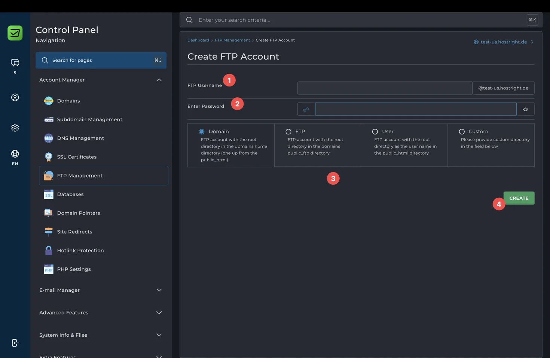Open Site Redirects menu item
Image resolution: width=550 pixels, height=358 pixels.
tap(104, 232)
